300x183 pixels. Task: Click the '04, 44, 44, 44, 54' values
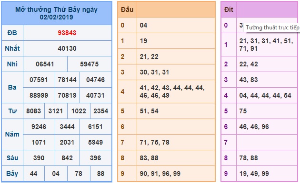coord(265,95)
